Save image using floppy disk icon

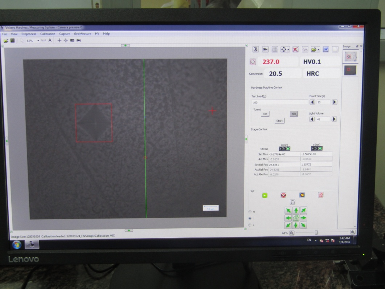click(13, 40)
